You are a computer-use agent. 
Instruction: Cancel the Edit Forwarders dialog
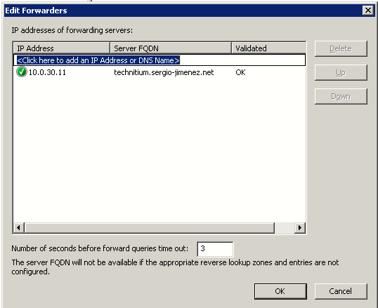[341, 291]
